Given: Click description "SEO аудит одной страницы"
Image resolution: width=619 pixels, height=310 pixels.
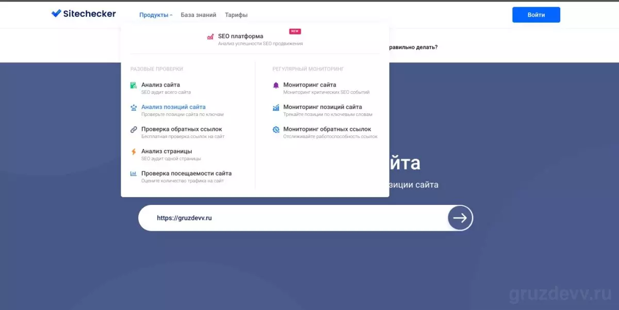Looking at the screenshot, I should (171, 159).
